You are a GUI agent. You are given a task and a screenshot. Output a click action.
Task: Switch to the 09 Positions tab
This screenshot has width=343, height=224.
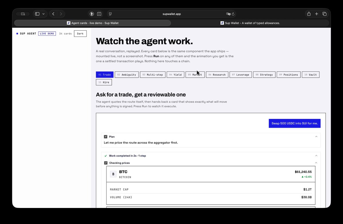tap(289, 75)
